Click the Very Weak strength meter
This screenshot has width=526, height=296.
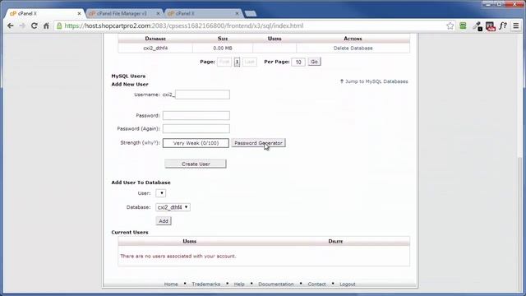point(196,143)
